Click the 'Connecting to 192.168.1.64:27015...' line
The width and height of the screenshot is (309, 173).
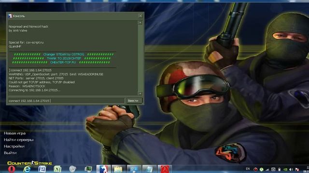(34, 90)
